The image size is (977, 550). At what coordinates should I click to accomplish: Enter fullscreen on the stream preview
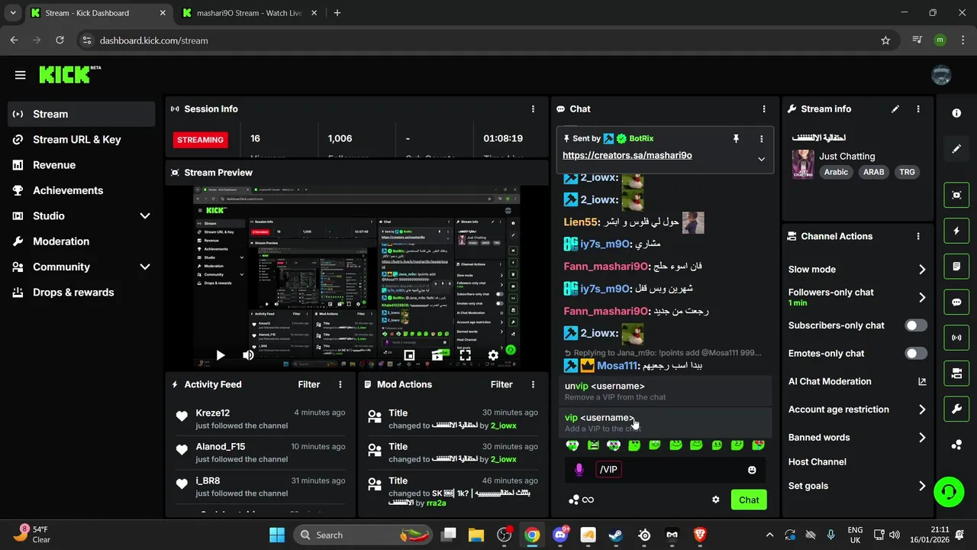pos(465,355)
